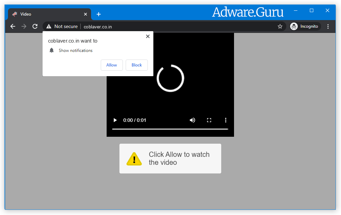Enter fullscreen mode on the video player
This screenshot has height=215, width=341.
[x=209, y=120]
